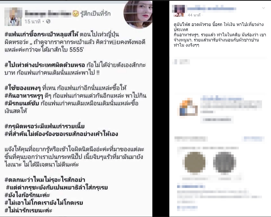Open hashtag #ไปเท่วต่างประเทศผิดด้วยหรอ
The height and width of the screenshot is (217, 271).
45,65
